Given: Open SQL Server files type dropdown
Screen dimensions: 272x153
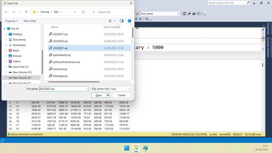Looking at the screenshot, I should 111,89.
